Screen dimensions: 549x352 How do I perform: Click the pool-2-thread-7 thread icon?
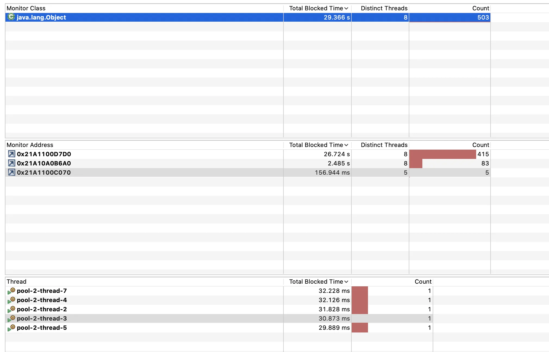[11, 291]
